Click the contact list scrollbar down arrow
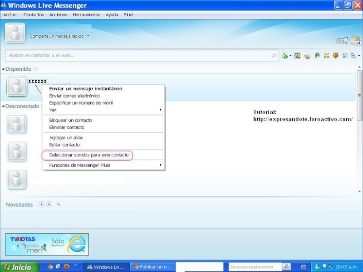This screenshot has width=363, height=272. 359,191
